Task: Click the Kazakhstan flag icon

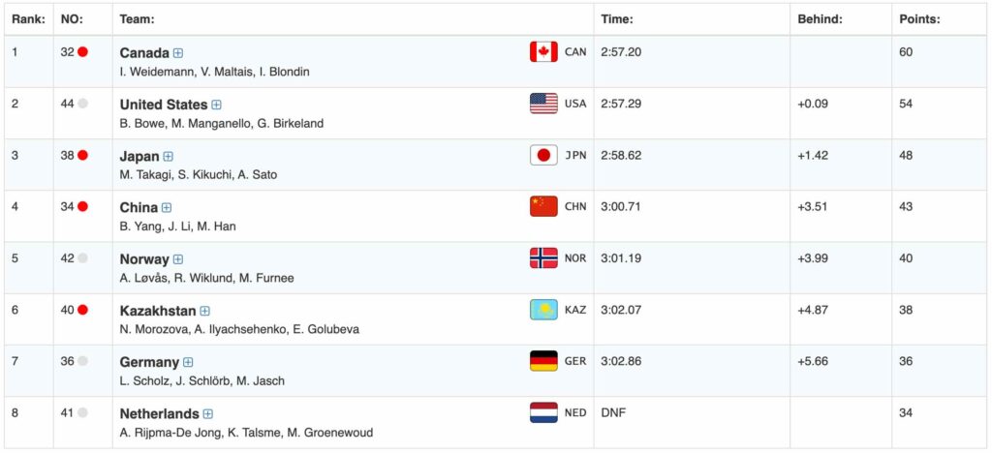Action: [x=543, y=310]
